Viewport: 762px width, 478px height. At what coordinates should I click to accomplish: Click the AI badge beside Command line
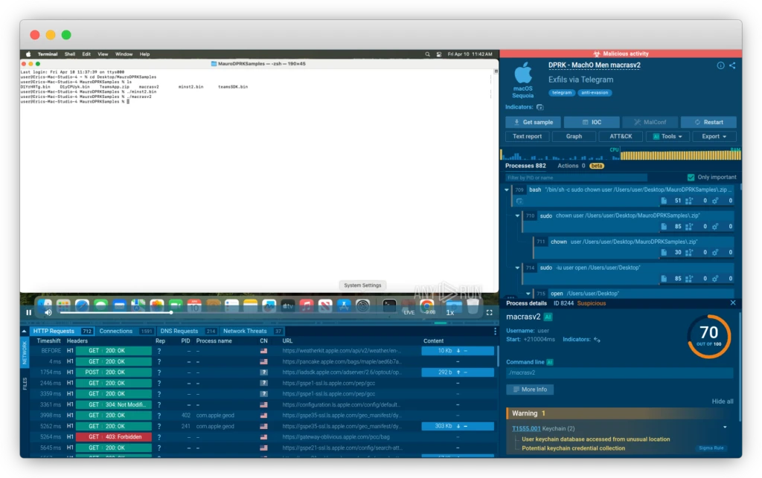550,362
